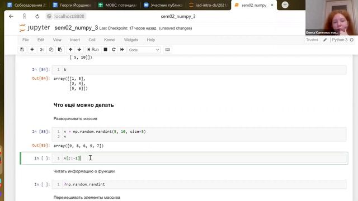
Task: Restart the kernel with circular arrow icon
Action: point(114,50)
